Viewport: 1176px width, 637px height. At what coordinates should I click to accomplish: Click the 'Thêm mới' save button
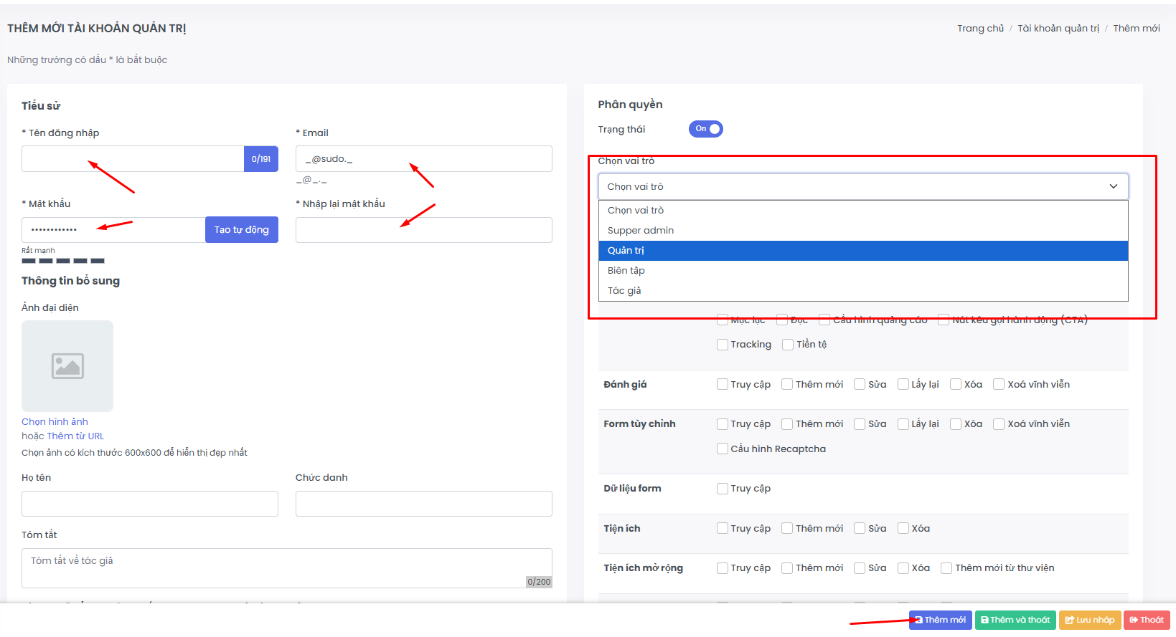tap(940, 620)
